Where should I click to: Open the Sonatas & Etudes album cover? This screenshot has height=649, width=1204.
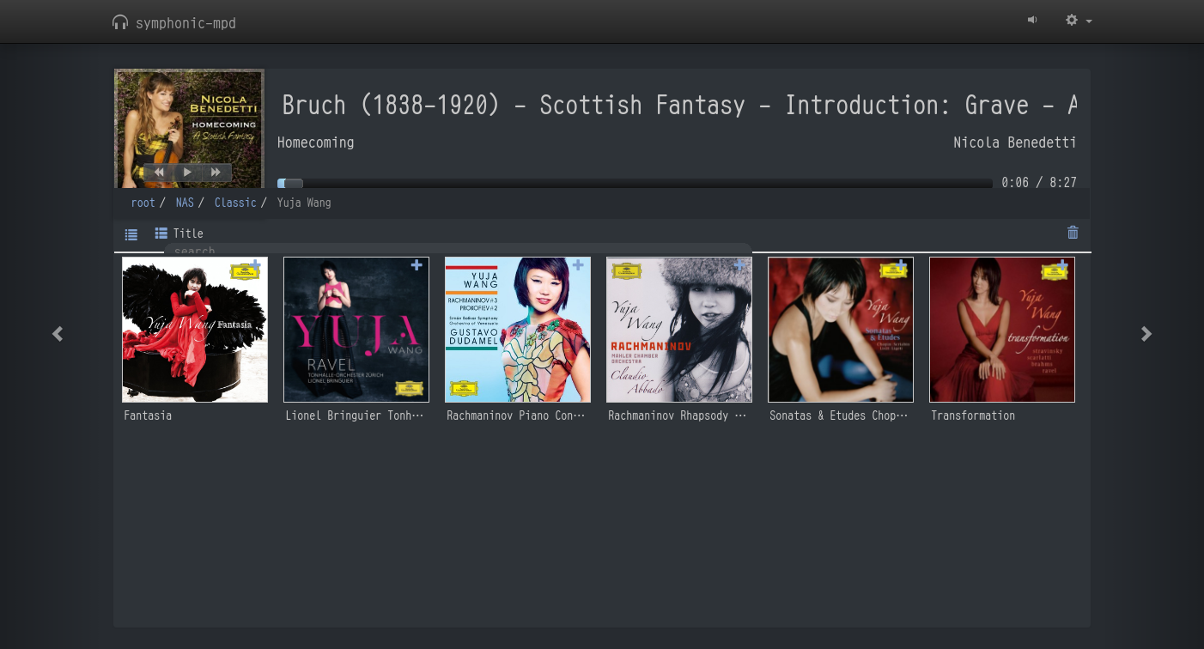840,331
